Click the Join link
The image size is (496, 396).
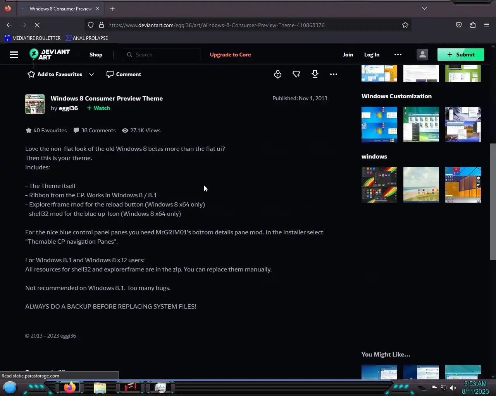348,55
